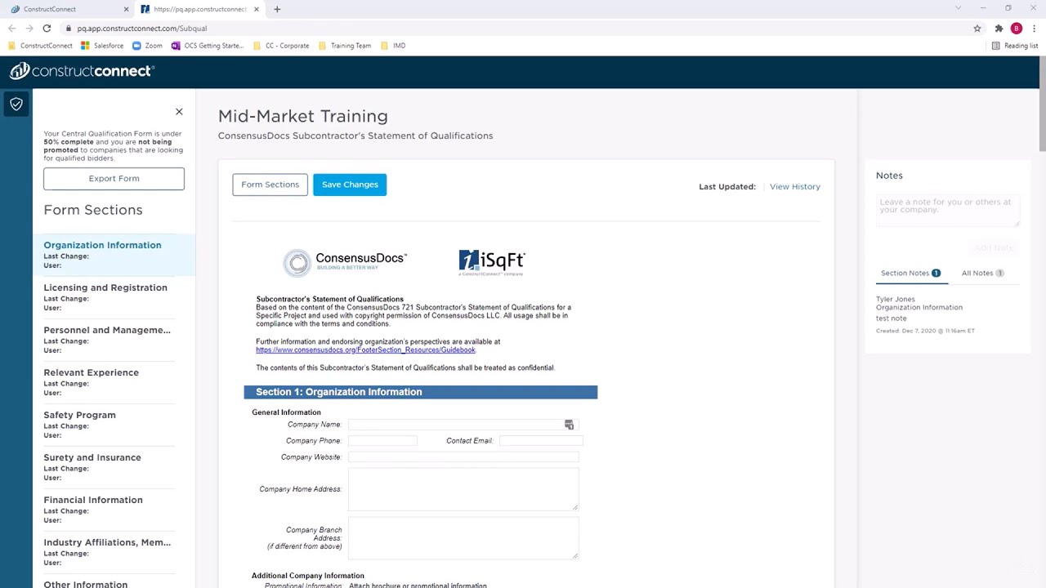Bookmark this page with the star icon
The height and width of the screenshot is (588, 1046).
[977, 28]
